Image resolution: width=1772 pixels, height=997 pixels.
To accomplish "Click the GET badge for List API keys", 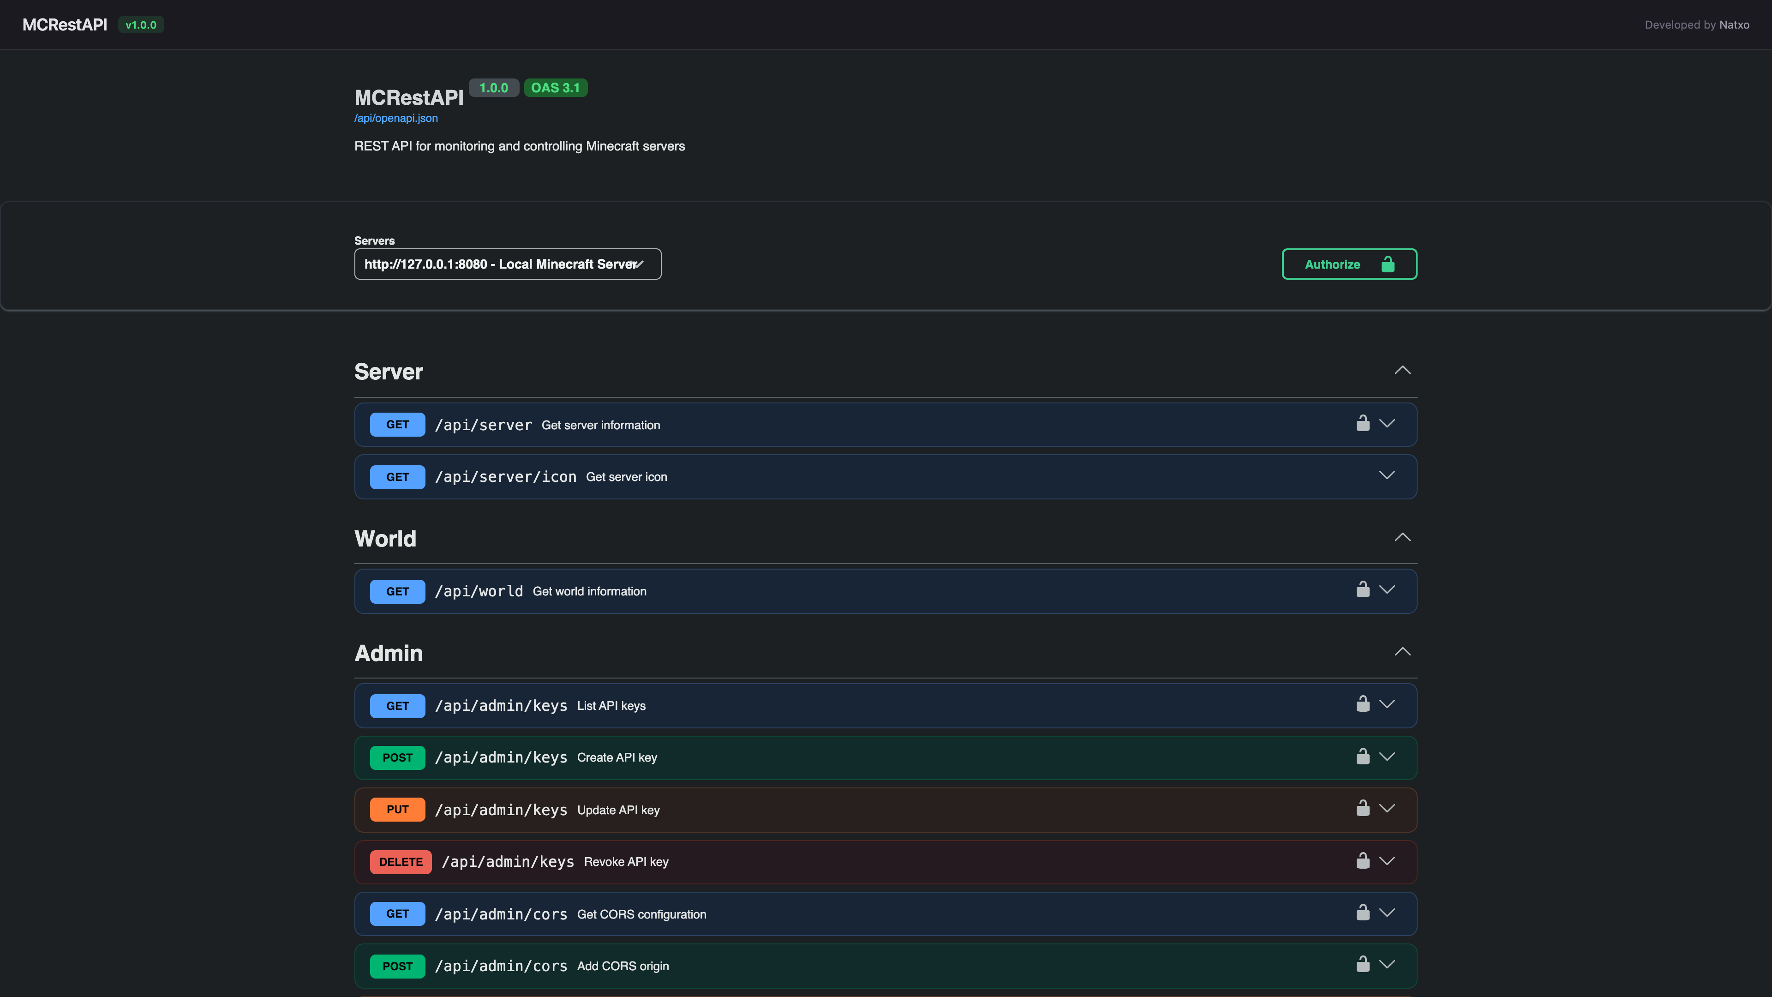I will point(398,706).
